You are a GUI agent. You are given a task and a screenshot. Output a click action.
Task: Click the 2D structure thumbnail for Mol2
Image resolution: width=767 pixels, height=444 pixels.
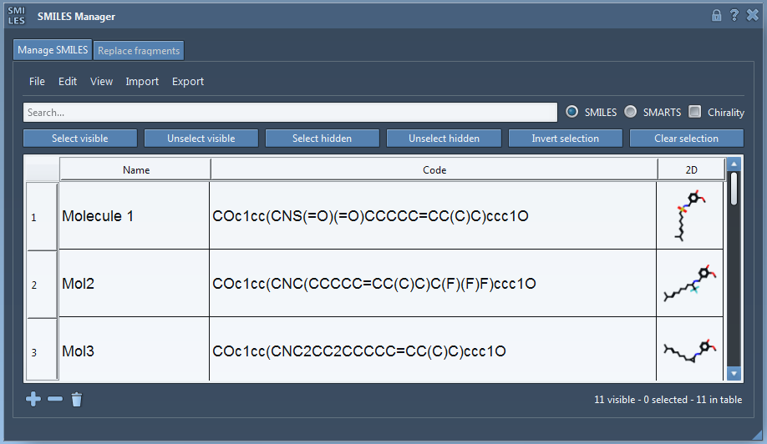point(690,284)
